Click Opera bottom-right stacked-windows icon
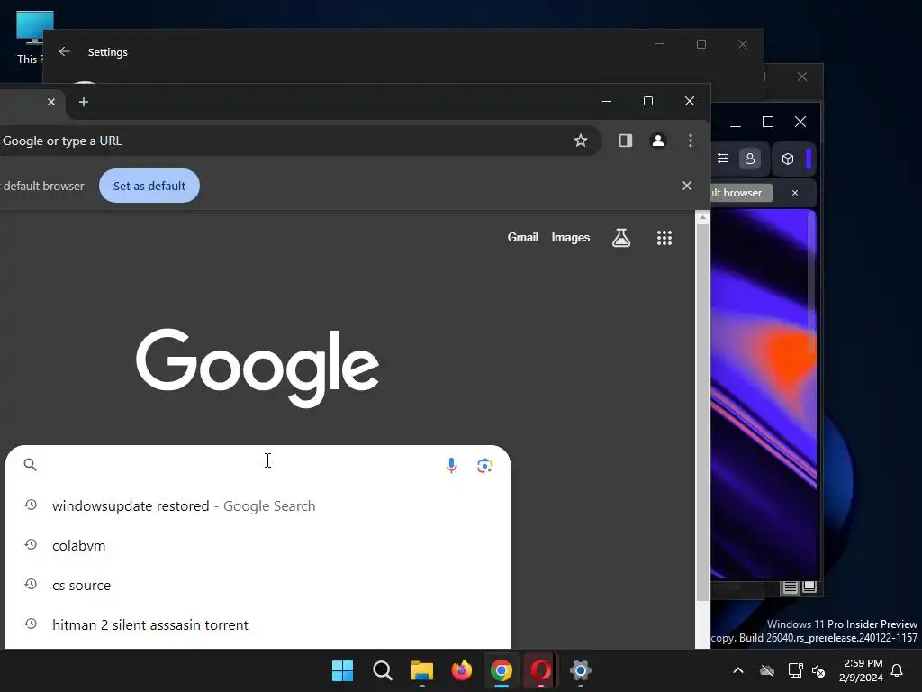 pyautogui.click(x=809, y=587)
